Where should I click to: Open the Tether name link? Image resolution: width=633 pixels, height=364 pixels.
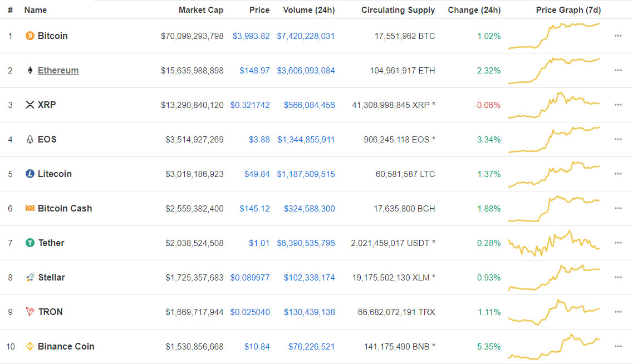(x=51, y=243)
